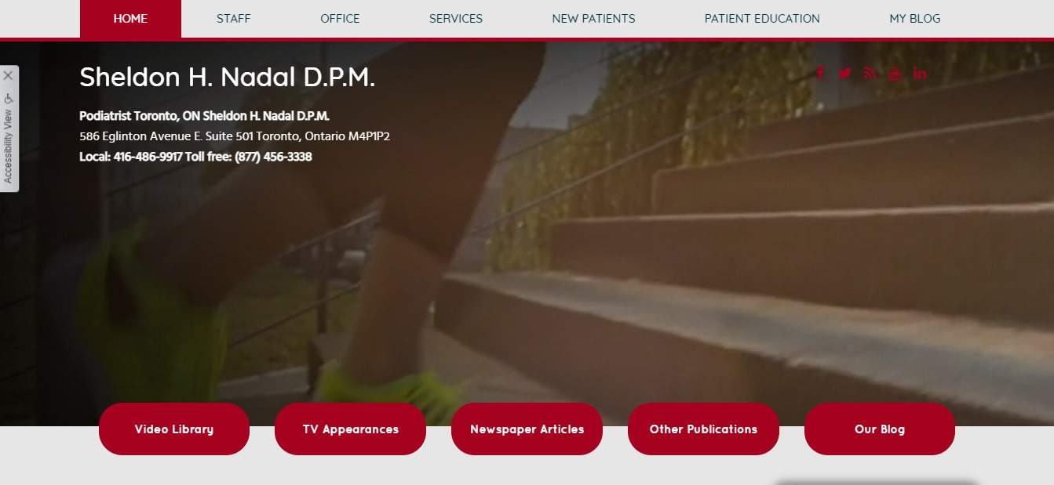Open the STAFF menu item
This screenshot has width=1054, height=485.
[x=234, y=19]
